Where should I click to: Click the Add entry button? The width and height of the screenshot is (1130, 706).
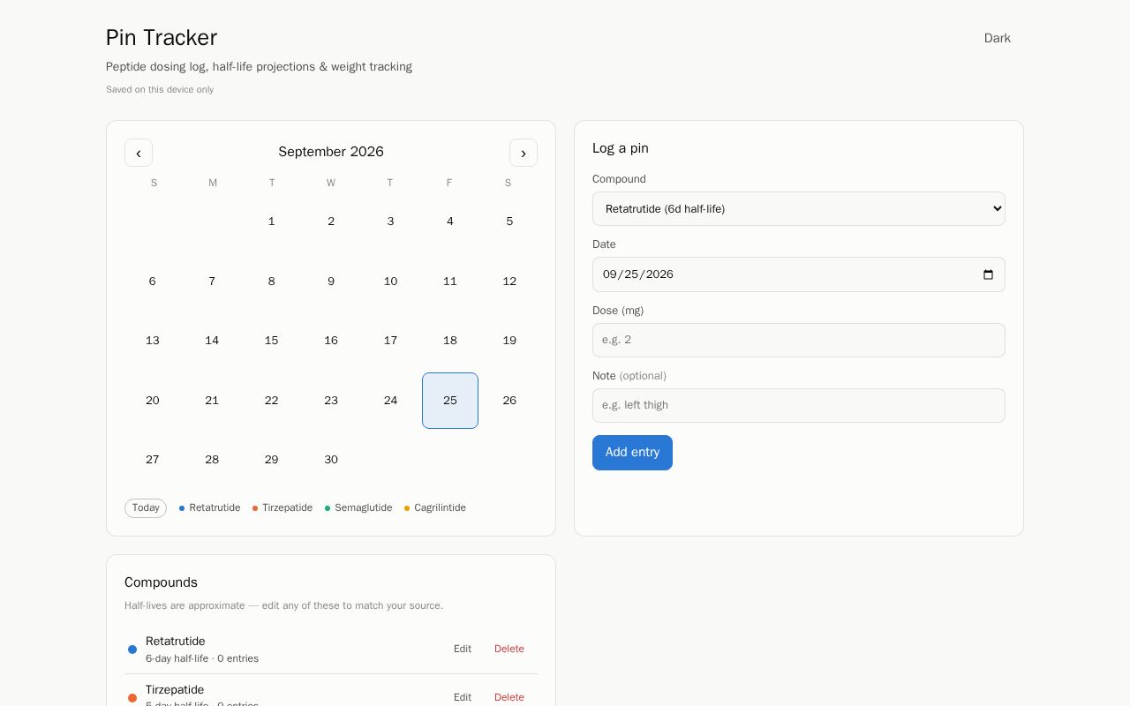click(632, 453)
